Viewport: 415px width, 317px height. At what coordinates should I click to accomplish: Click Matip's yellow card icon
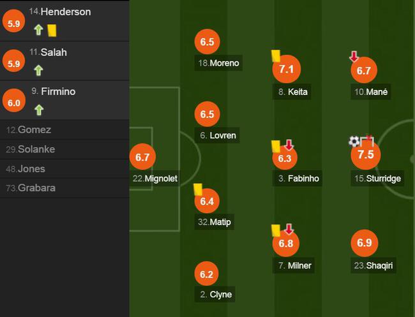[x=198, y=189]
